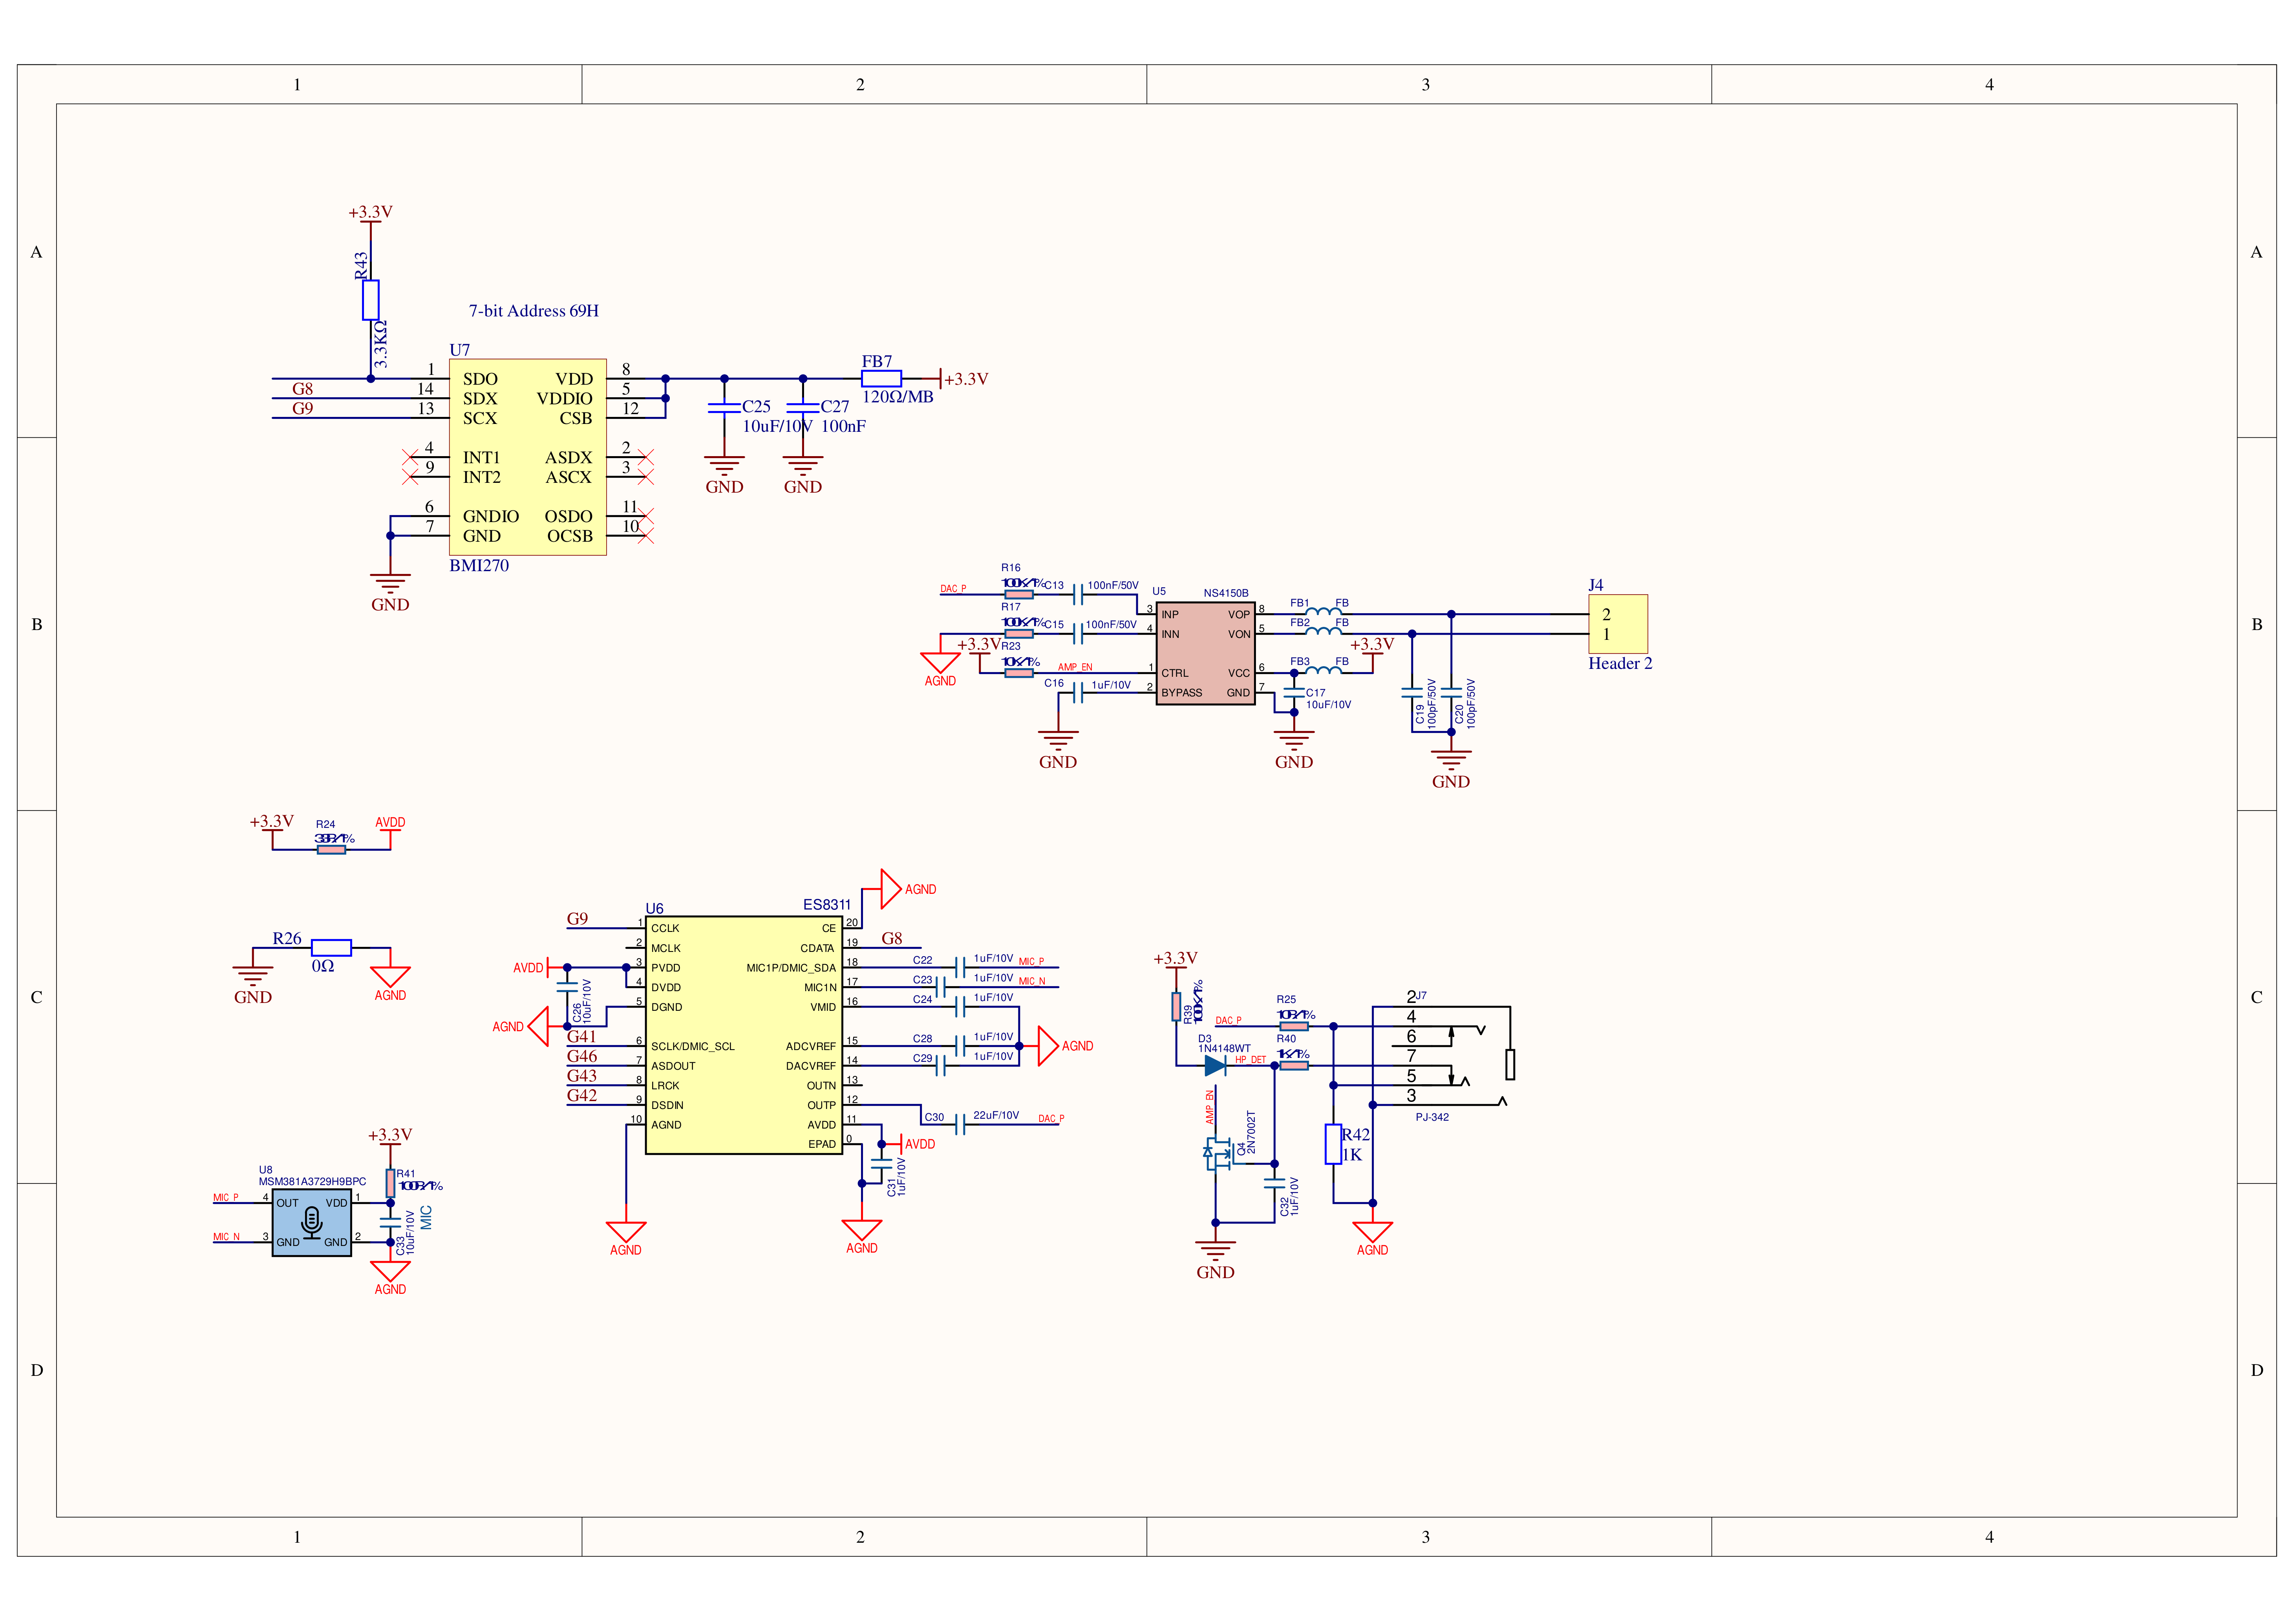Click the "G43" net label
Image resolution: width=2296 pixels, height=1622 pixels.
581,1076
